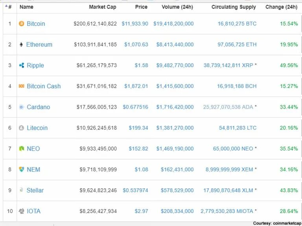Click the Ethereum diamond logo icon

pos(21,45)
